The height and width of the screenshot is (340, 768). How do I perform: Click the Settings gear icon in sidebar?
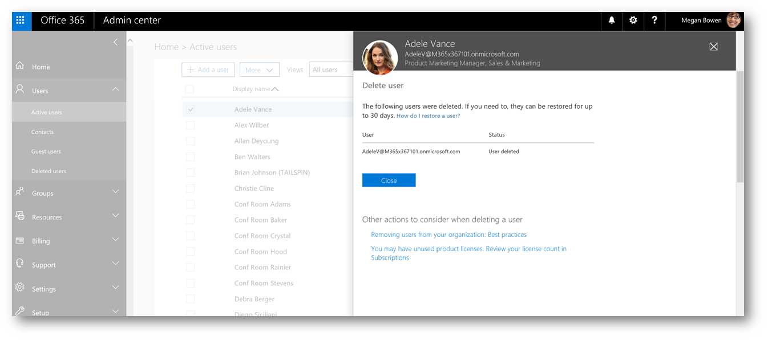point(20,288)
